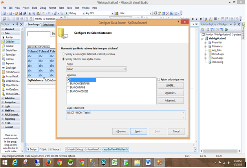This screenshot has height=168, width=247.
Task: Click the Next > button
Action: pyautogui.click(x=139, y=131)
